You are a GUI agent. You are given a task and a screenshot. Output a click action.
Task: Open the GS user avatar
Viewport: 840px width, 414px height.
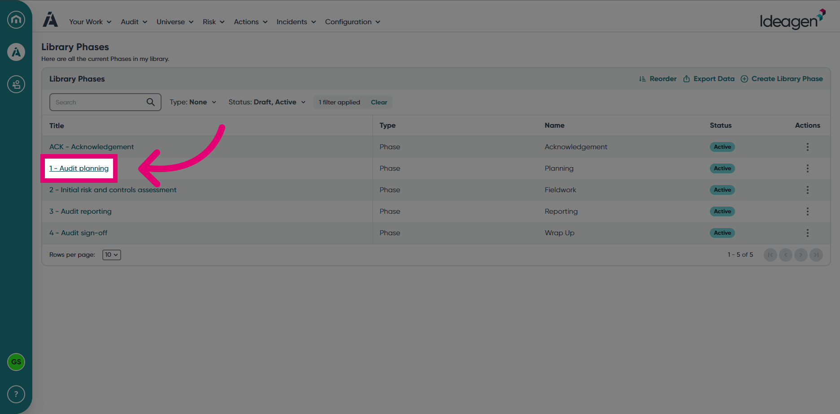click(16, 362)
